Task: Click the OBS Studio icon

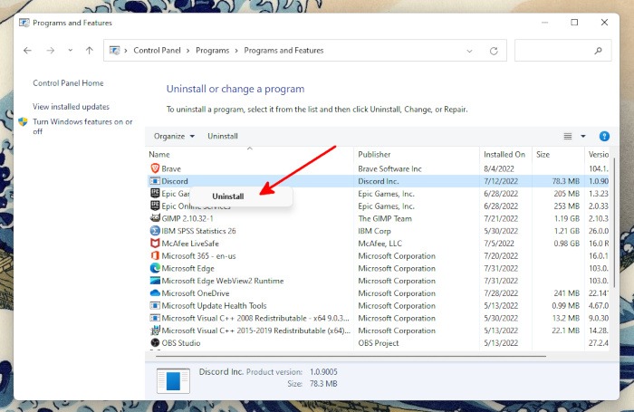Action: [x=155, y=342]
